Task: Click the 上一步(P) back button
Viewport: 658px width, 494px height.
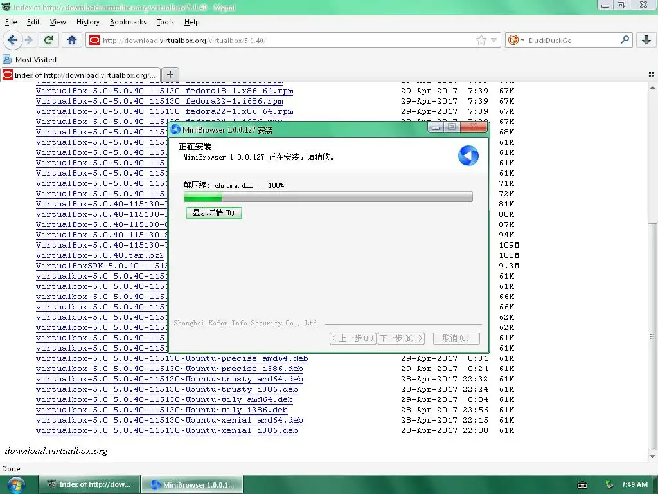Action: tap(353, 338)
